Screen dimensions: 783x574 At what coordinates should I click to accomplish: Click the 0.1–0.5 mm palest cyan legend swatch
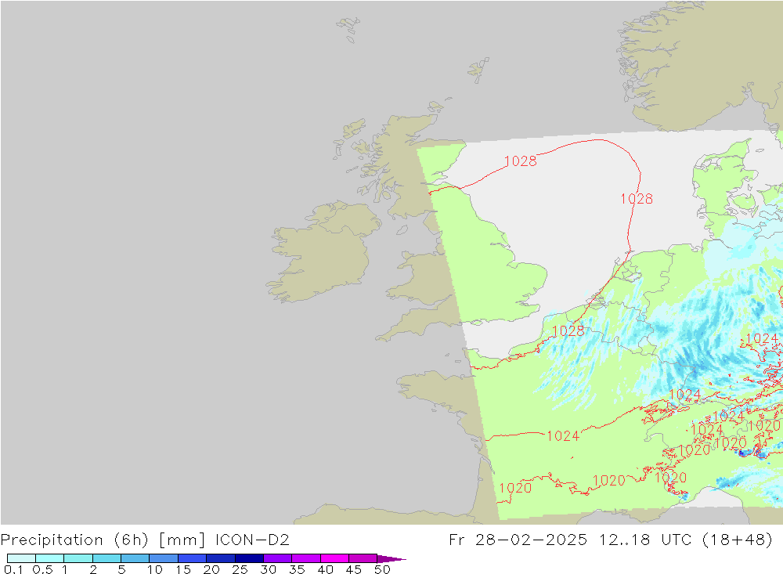21,558
